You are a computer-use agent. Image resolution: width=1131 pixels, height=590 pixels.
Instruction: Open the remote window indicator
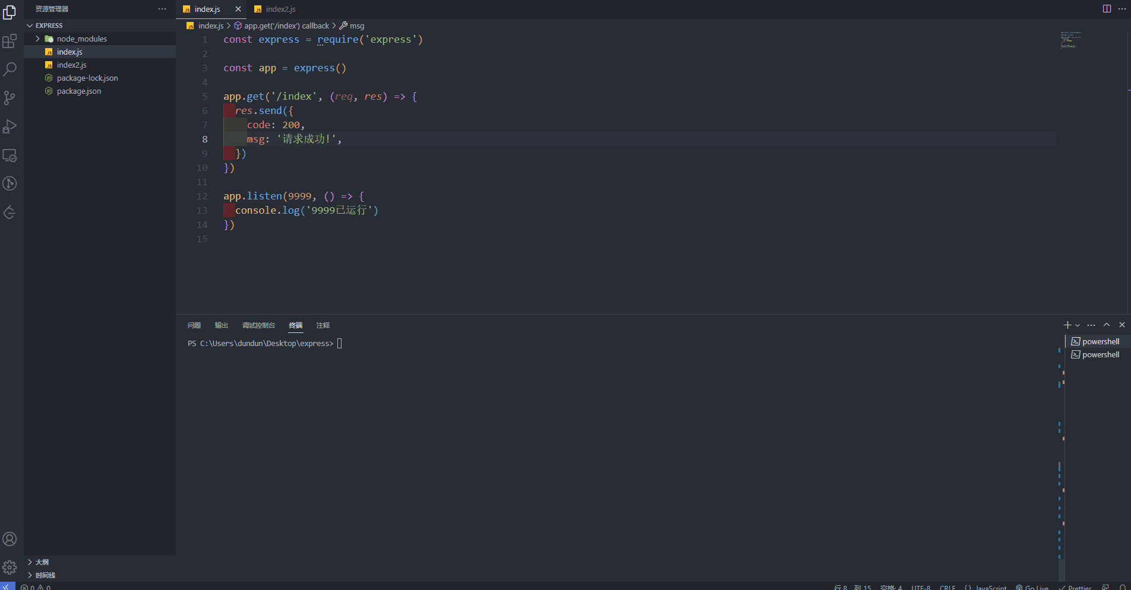(7, 586)
